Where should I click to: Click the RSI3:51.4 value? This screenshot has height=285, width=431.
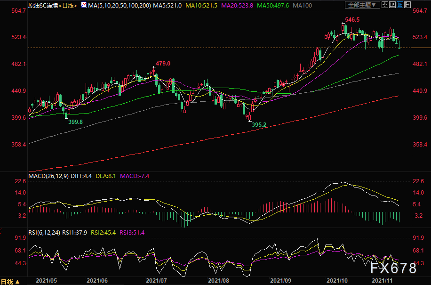click(132, 232)
